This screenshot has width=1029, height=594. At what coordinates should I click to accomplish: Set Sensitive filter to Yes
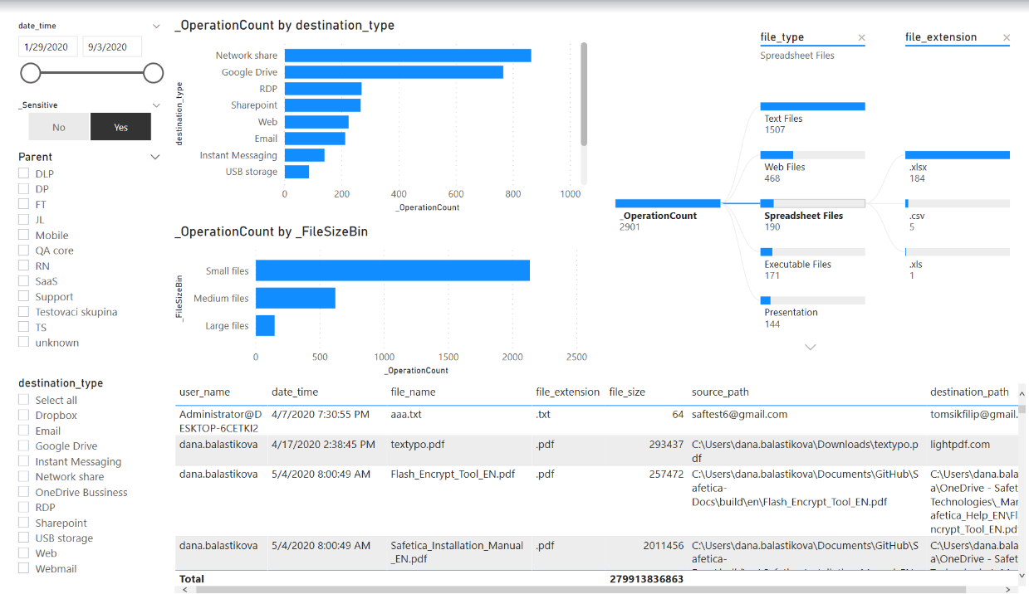[x=121, y=127]
